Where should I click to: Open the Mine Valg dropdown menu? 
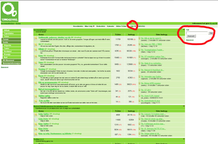(x=90, y=26)
